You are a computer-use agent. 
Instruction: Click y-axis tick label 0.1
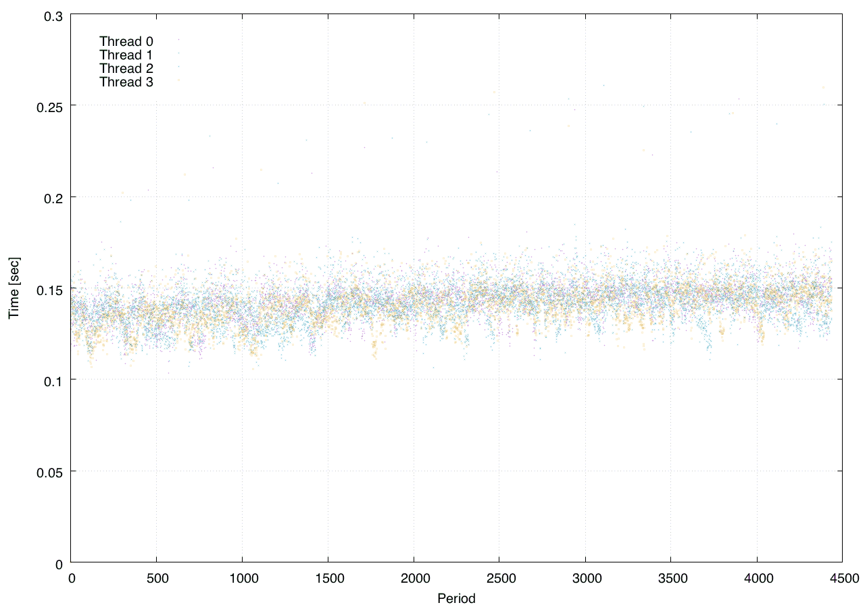pyautogui.click(x=53, y=380)
